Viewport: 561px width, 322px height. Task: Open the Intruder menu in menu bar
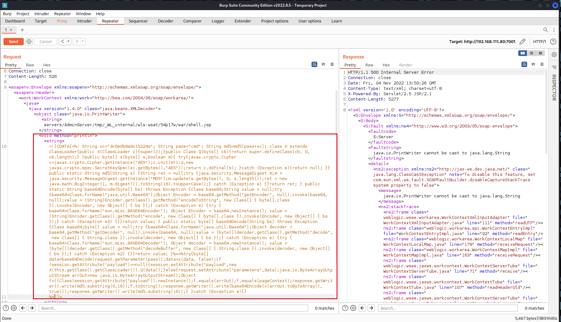pyautogui.click(x=42, y=14)
